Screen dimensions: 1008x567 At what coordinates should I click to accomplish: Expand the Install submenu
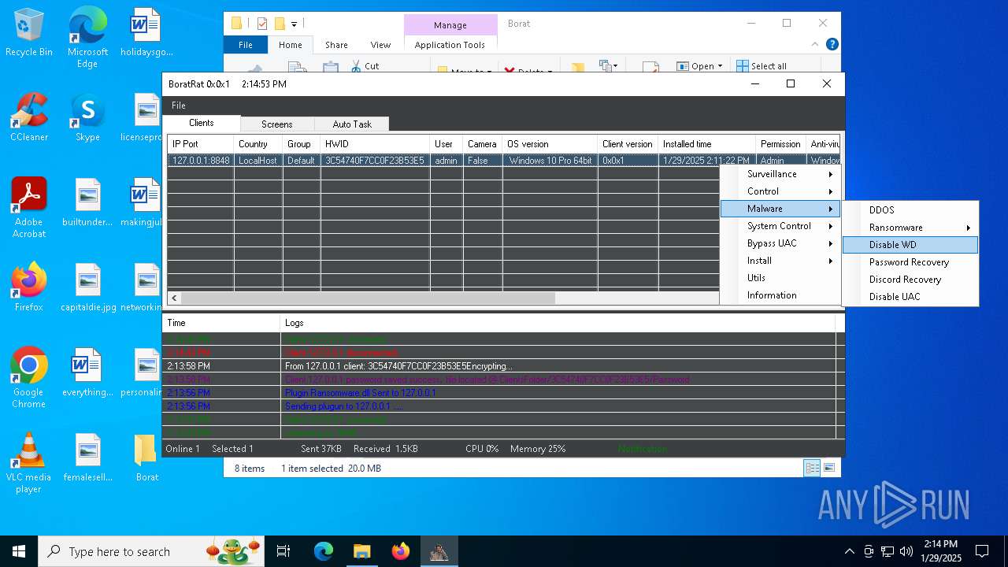coord(780,261)
